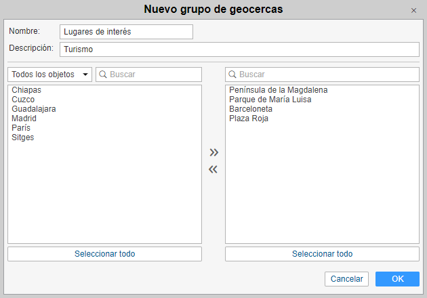Select París in the left list
427x298 pixels.
point(21,128)
